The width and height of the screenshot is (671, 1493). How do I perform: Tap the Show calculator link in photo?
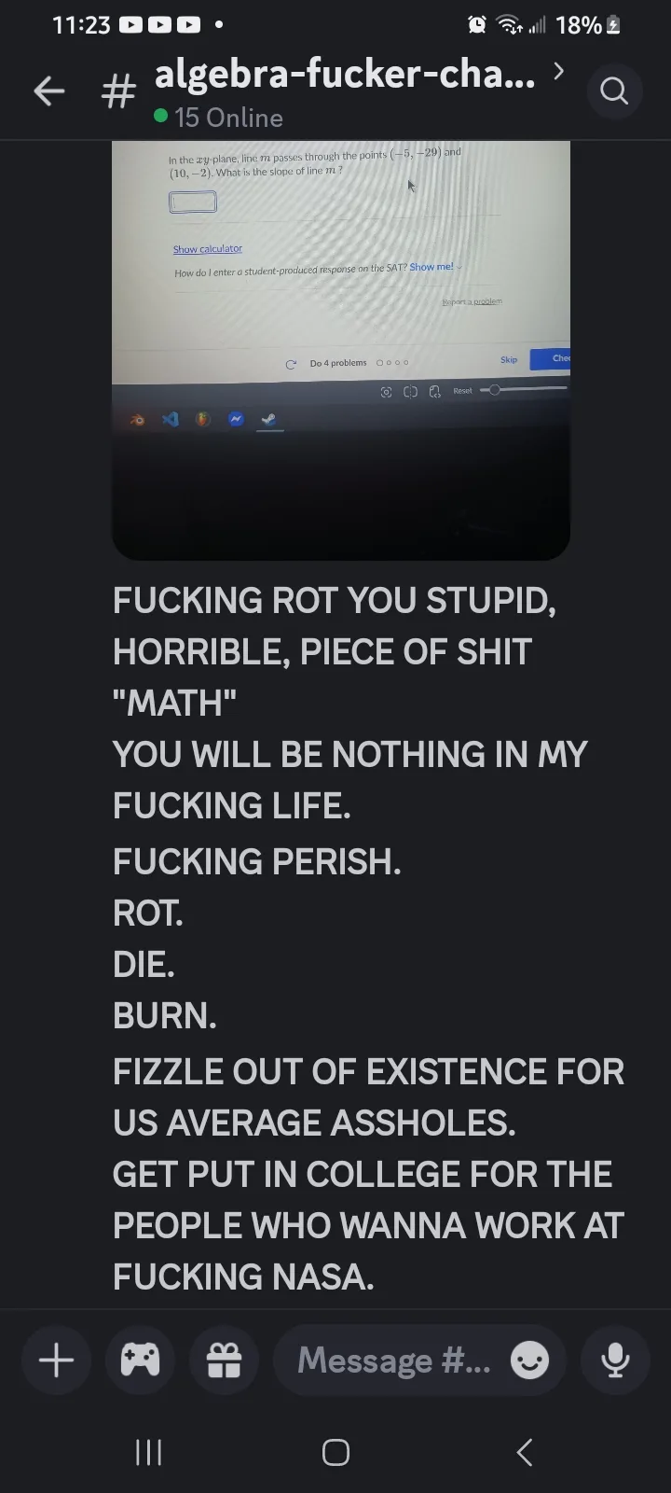(208, 249)
